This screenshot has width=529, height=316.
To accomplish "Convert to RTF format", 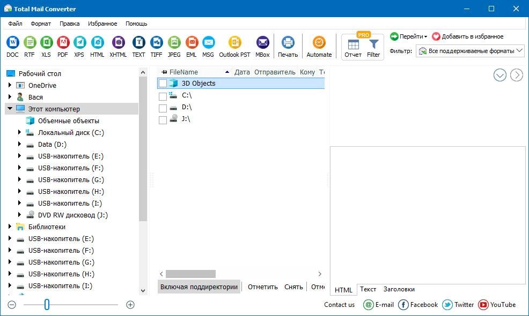I will [30, 47].
